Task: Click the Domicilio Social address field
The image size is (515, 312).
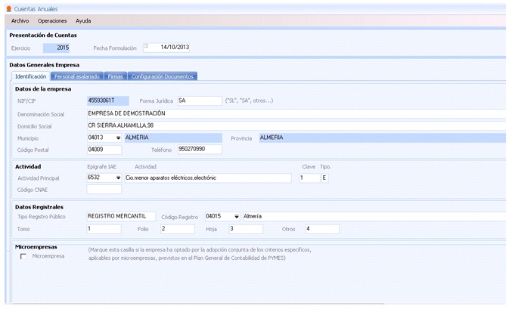Action: click(x=295, y=125)
